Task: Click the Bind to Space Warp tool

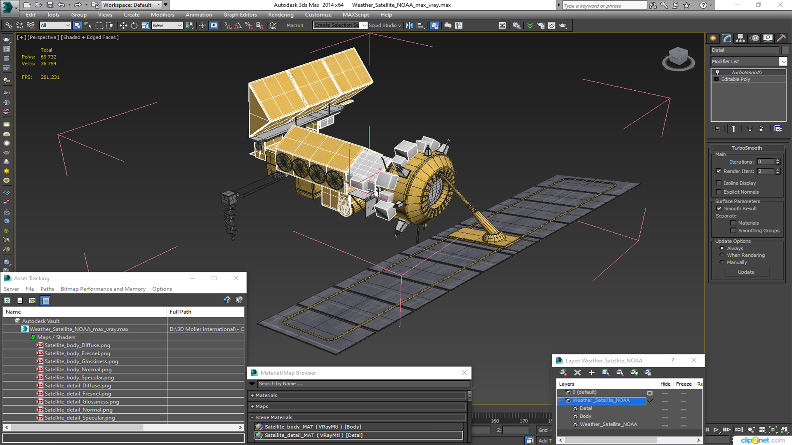Action: (x=31, y=26)
